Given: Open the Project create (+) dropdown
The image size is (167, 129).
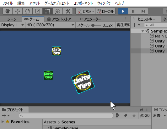Looking at the screenshot, I should click(x=6, y=116).
